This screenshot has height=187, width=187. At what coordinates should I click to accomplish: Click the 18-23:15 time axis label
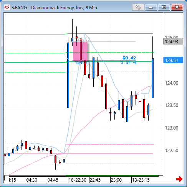[x=141, y=180]
